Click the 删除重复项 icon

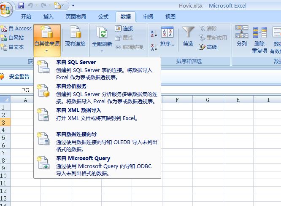(x=259, y=32)
